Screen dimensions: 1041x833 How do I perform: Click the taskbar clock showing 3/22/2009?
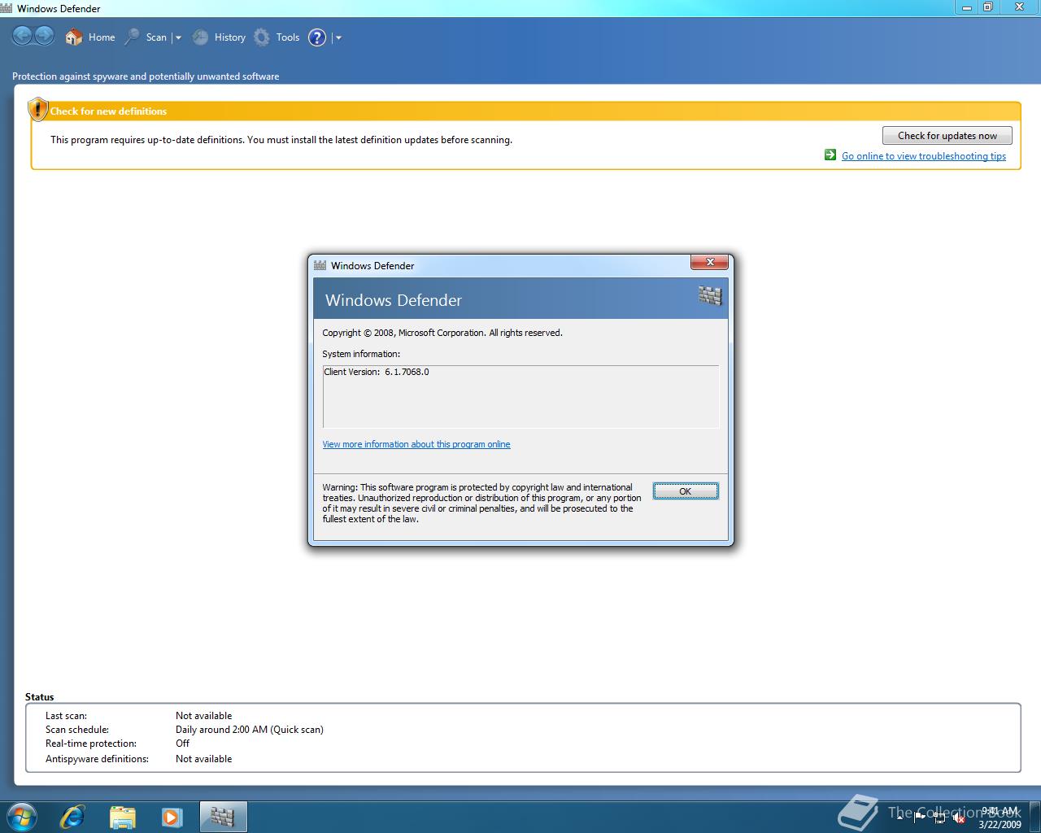coord(1000,818)
